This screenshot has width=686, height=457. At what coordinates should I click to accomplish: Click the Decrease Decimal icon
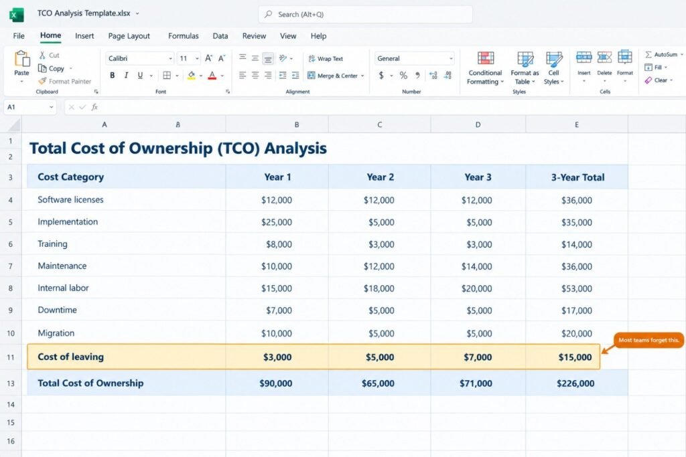(448, 75)
